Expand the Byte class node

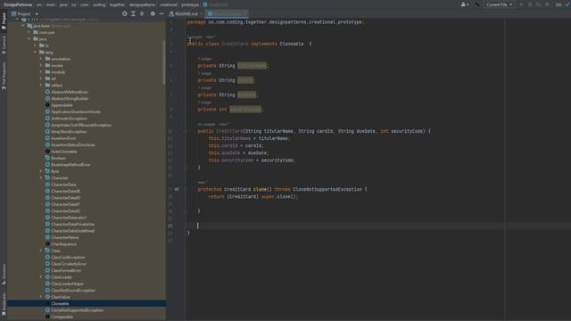click(41, 171)
